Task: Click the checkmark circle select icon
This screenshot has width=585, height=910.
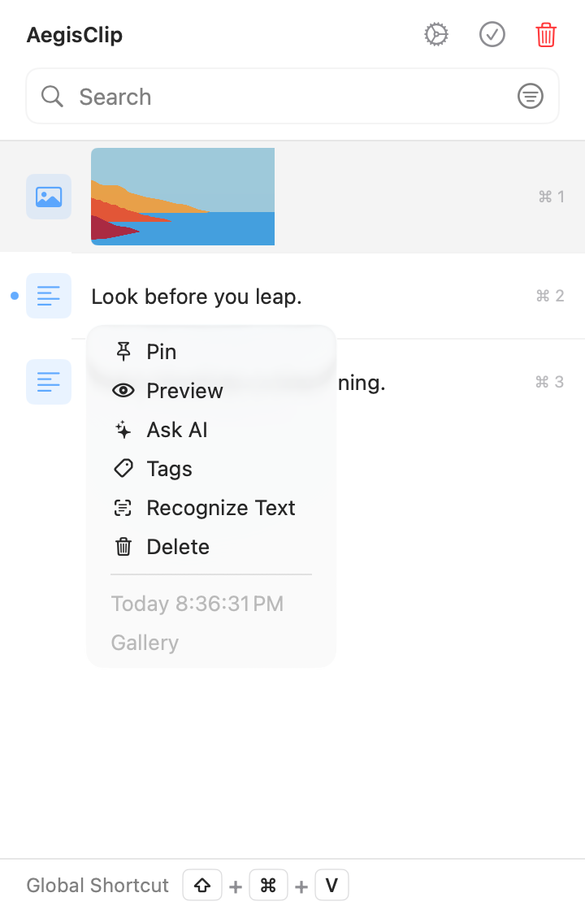Action: [x=492, y=35]
